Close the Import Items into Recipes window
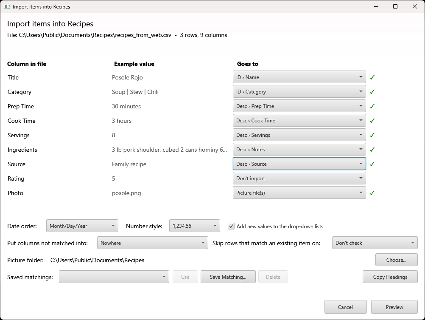The width and height of the screenshot is (425, 320). tap(415, 6)
